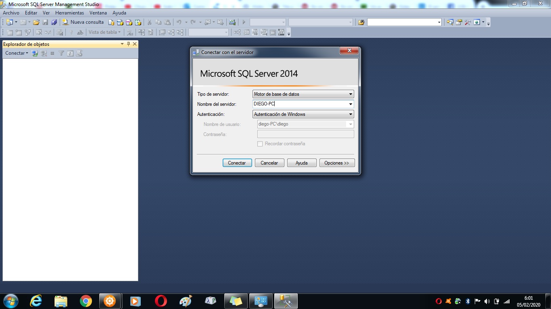Click the Open File folder icon
The width and height of the screenshot is (551, 309).
click(36, 22)
